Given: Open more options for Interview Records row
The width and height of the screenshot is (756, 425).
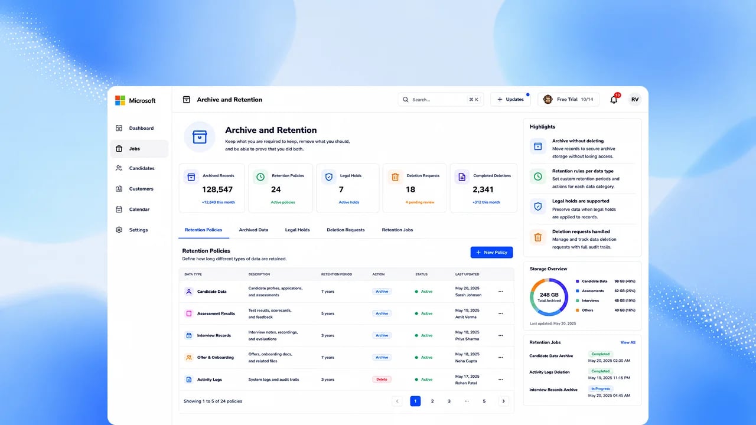Looking at the screenshot, I should (501, 335).
